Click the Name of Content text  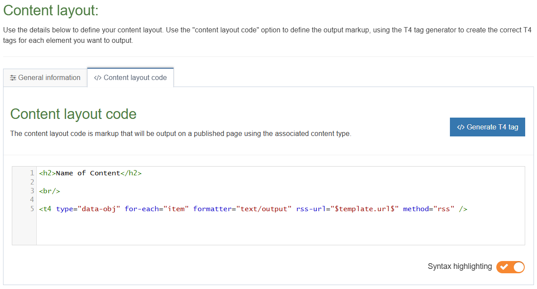pos(88,173)
